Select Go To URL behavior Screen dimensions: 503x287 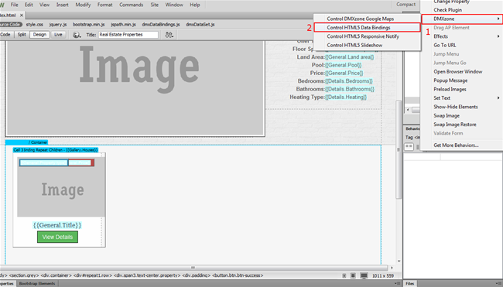445,45
